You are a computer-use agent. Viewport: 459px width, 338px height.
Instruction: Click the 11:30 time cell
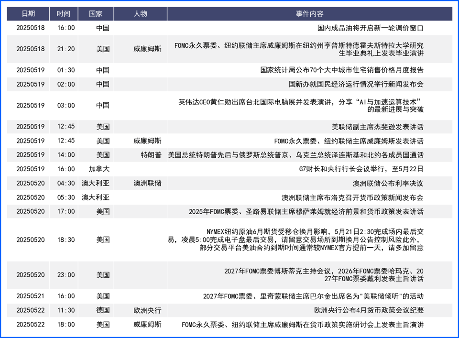[66, 310]
